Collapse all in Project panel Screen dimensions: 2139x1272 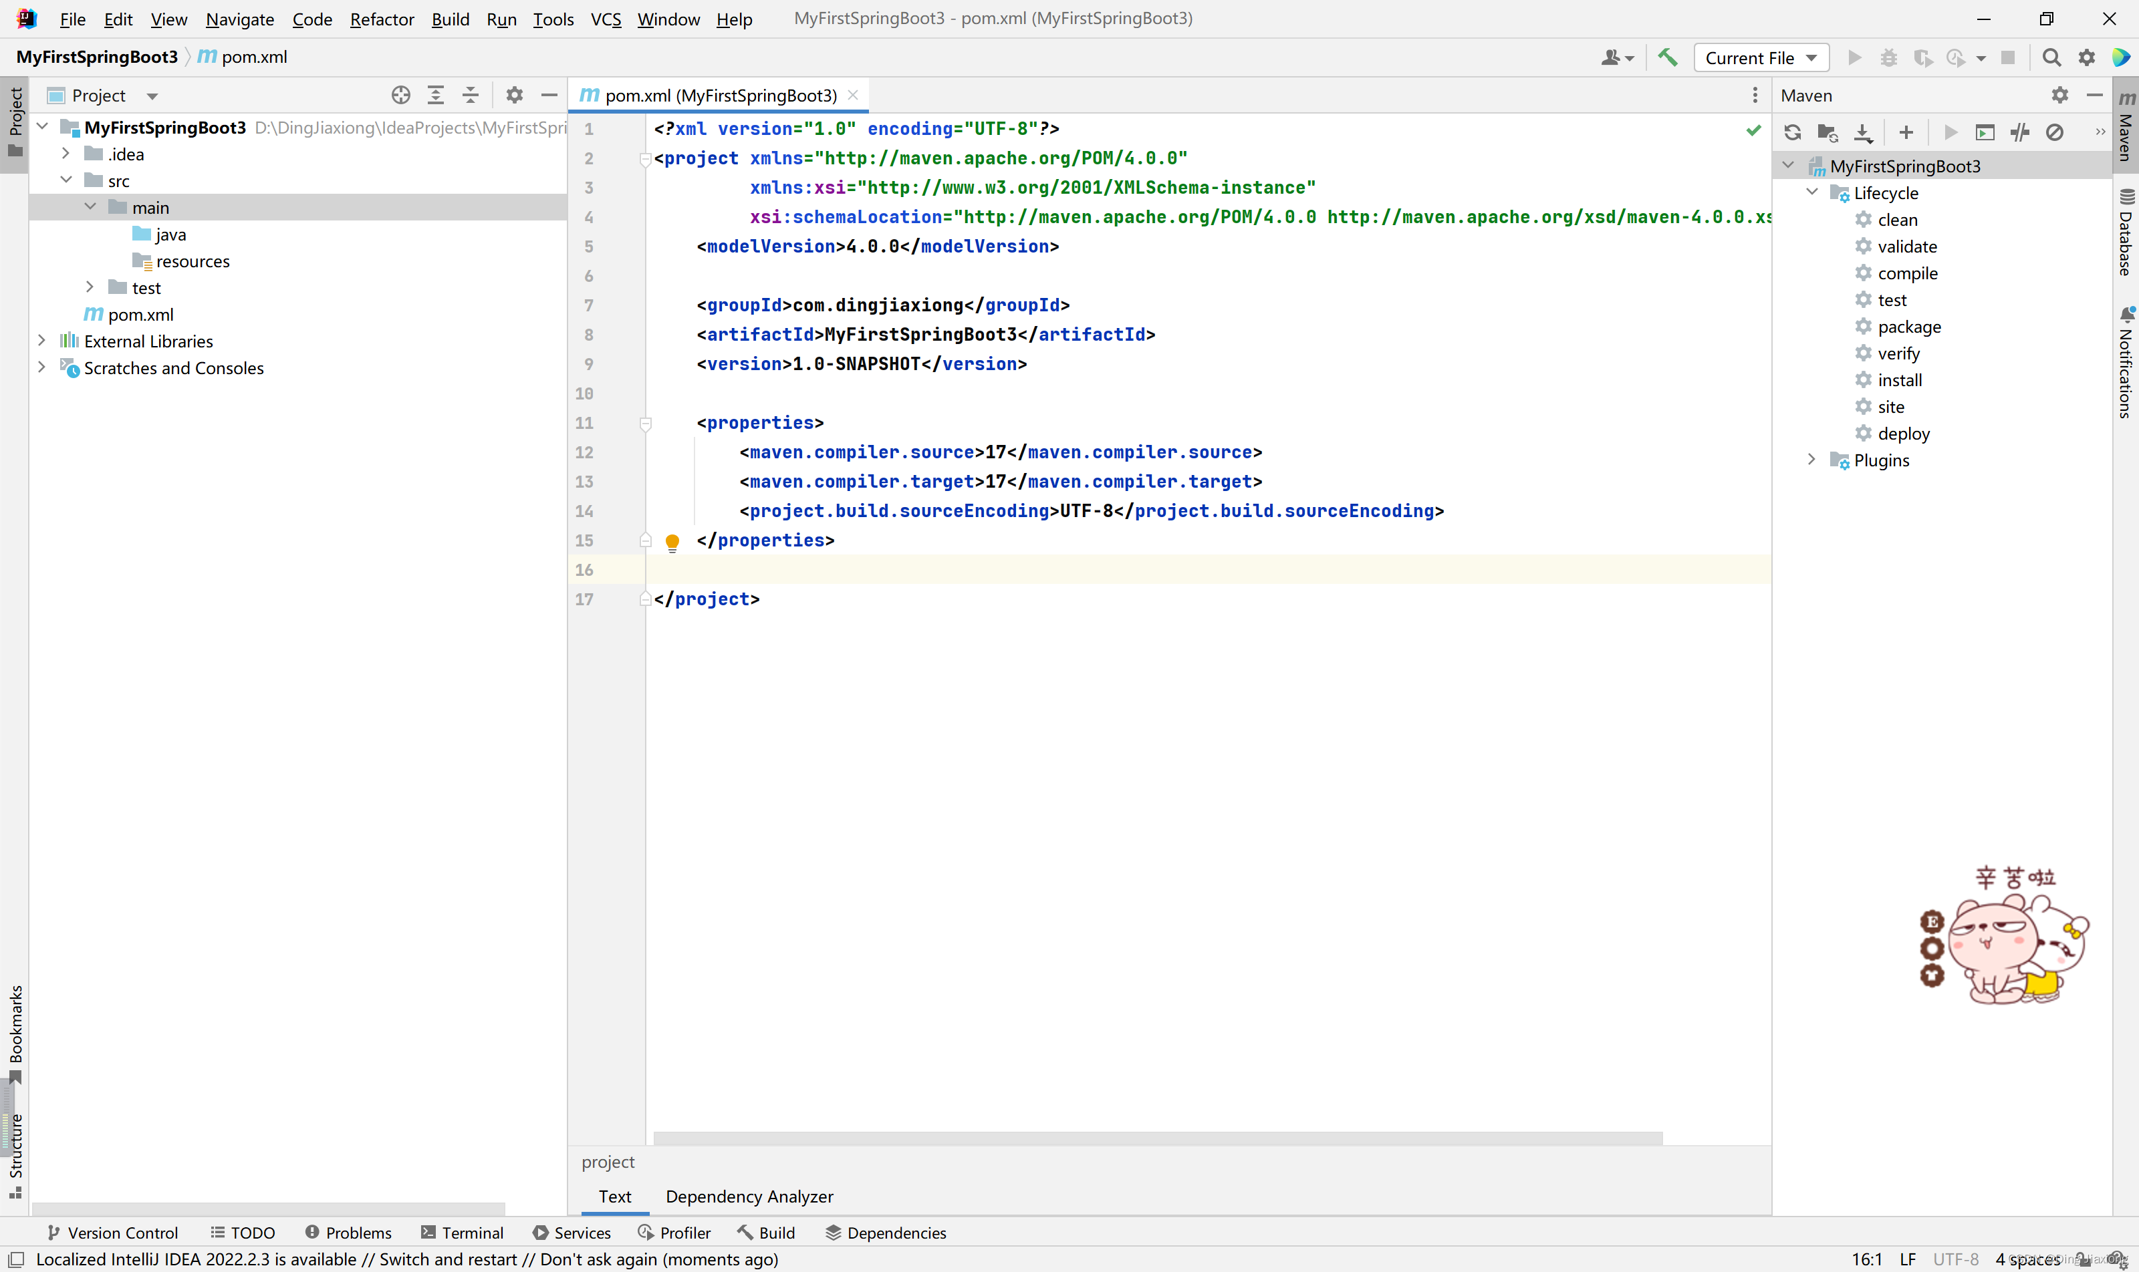(470, 95)
